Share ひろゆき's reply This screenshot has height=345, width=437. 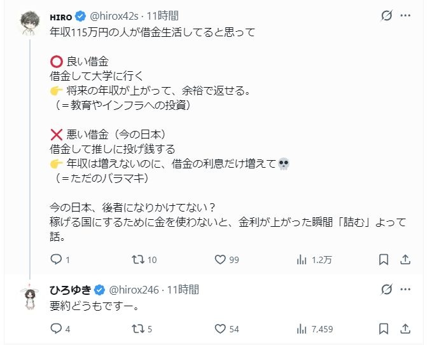tap(405, 328)
